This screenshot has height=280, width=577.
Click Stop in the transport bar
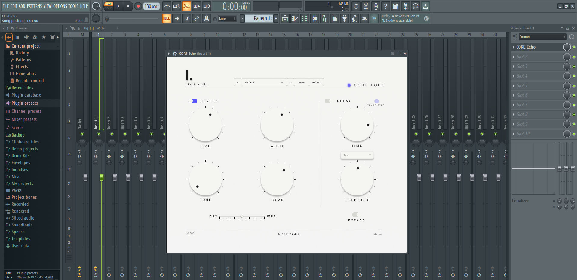tap(128, 6)
